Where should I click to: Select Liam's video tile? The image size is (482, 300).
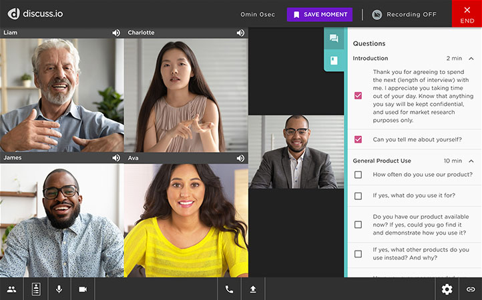(62, 95)
